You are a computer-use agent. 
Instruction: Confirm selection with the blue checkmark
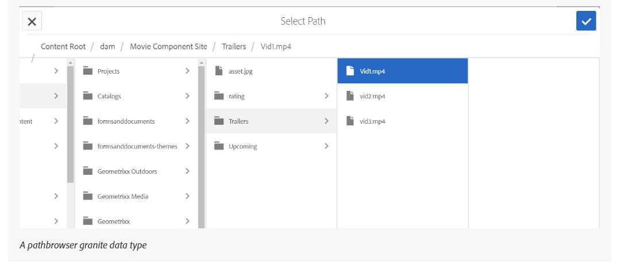pos(586,21)
